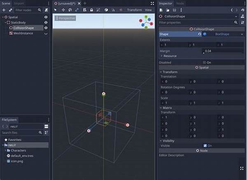Image resolution: width=247 pixels, height=180 pixels.
Task: Open Inspector property tools next to filter
Action: click(x=242, y=23)
